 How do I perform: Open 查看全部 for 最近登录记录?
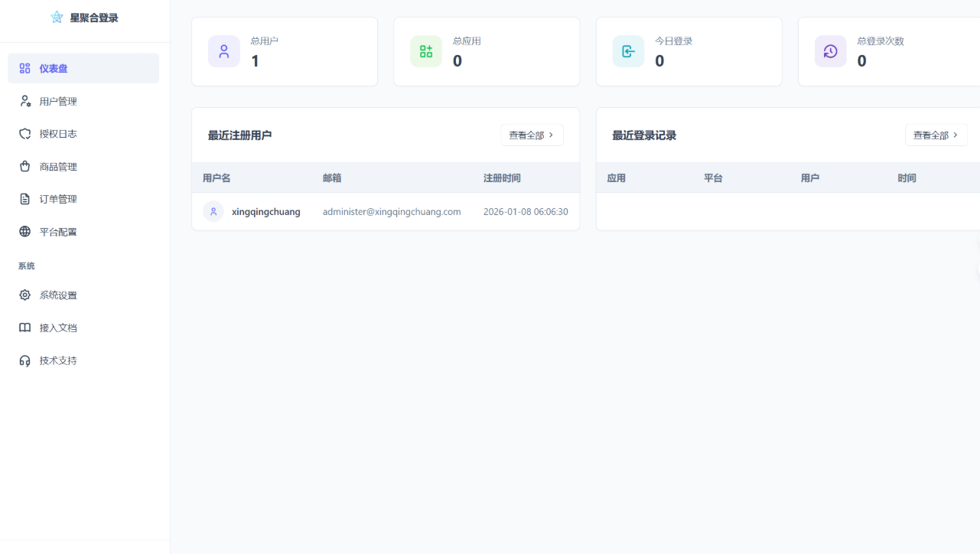tap(936, 134)
